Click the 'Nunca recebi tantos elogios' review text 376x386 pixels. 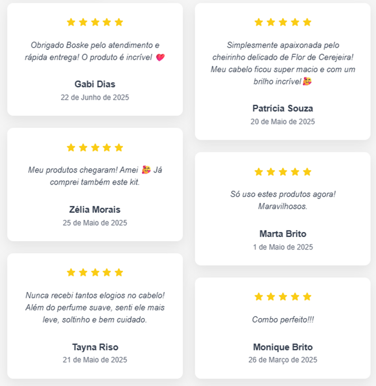[95, 307]
